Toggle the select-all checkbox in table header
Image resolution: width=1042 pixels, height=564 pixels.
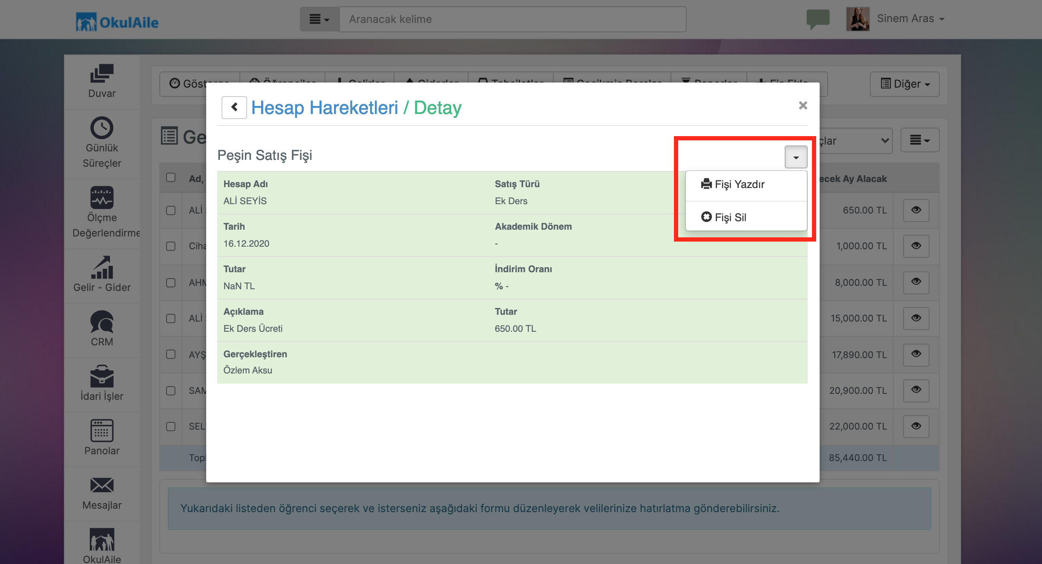pos(171,177)
